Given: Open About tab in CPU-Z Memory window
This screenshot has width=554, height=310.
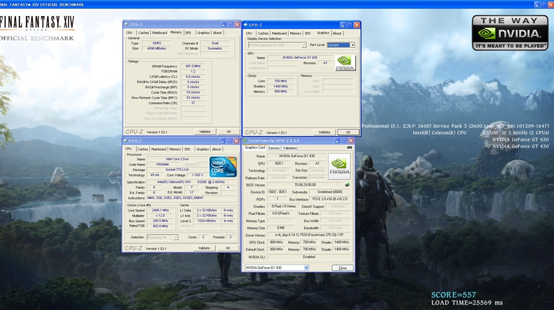Looking at the screenshot, I should (x=217, y=32).
